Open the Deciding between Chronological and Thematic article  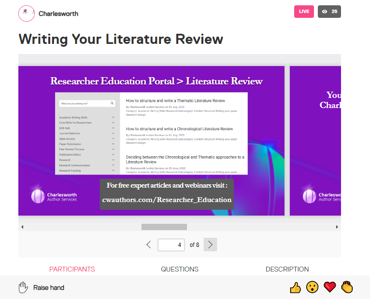coord(185,160)
